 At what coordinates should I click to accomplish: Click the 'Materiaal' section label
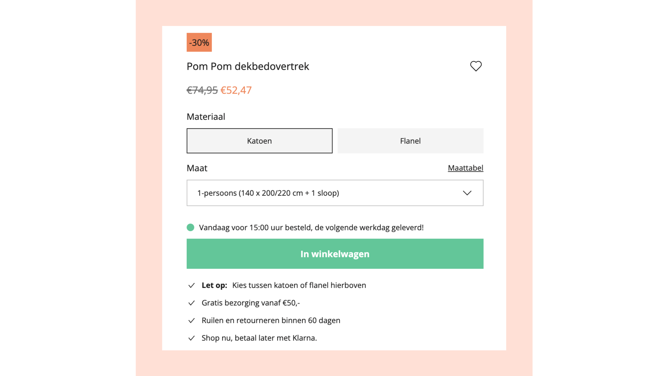pyautogui.click(x=206, y=117)
